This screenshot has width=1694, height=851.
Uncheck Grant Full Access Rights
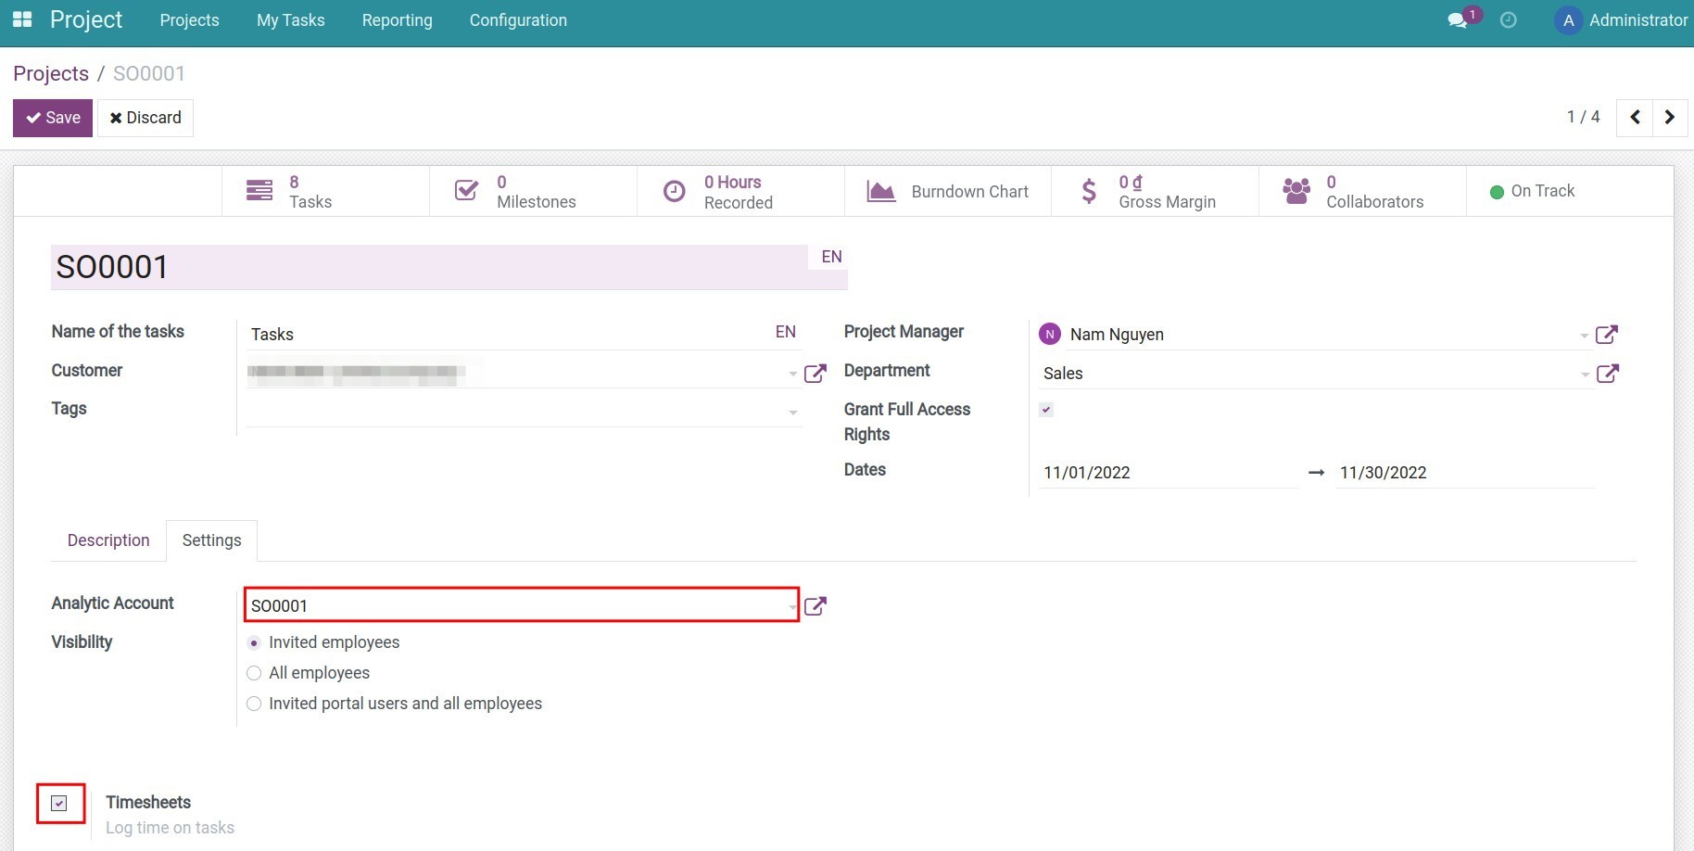coord(1046,409)
